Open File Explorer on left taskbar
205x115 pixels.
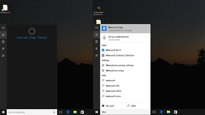pyautogui.click(x=75, y=112)
